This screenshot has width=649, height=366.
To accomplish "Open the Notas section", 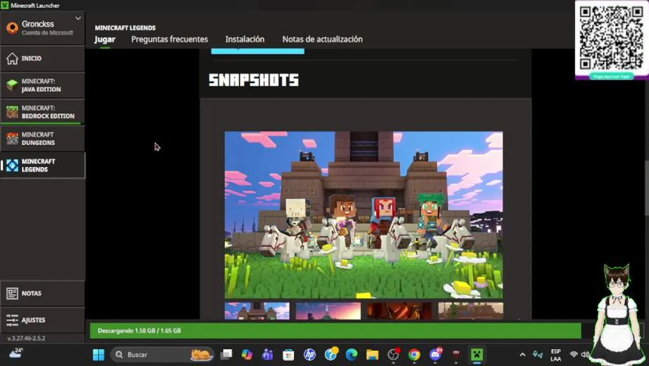I will tap(42, 293).
